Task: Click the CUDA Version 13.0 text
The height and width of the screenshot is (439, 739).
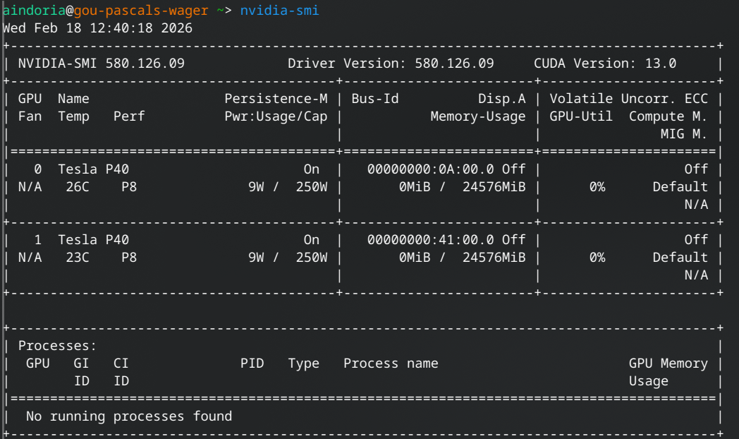Action: point(604,64)
